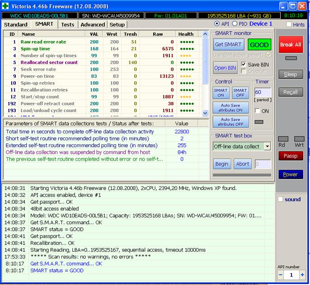Switch to the Tests tab
Image resolution: width=310 pixels, height=285 pixels.
[x=68, y=25]
